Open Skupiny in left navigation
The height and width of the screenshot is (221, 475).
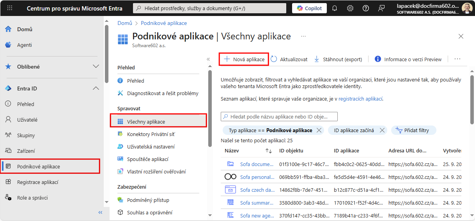[x=26, y=135]
